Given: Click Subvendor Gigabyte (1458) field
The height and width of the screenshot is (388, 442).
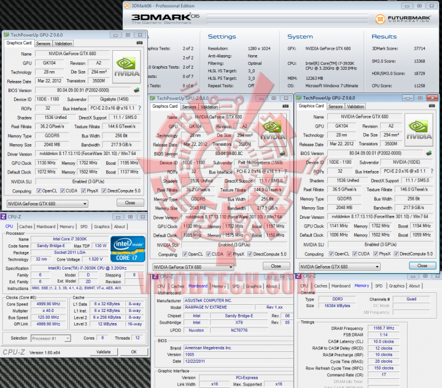Looking at the screenshot, I should pyautogui.click(x=114, y=99).
